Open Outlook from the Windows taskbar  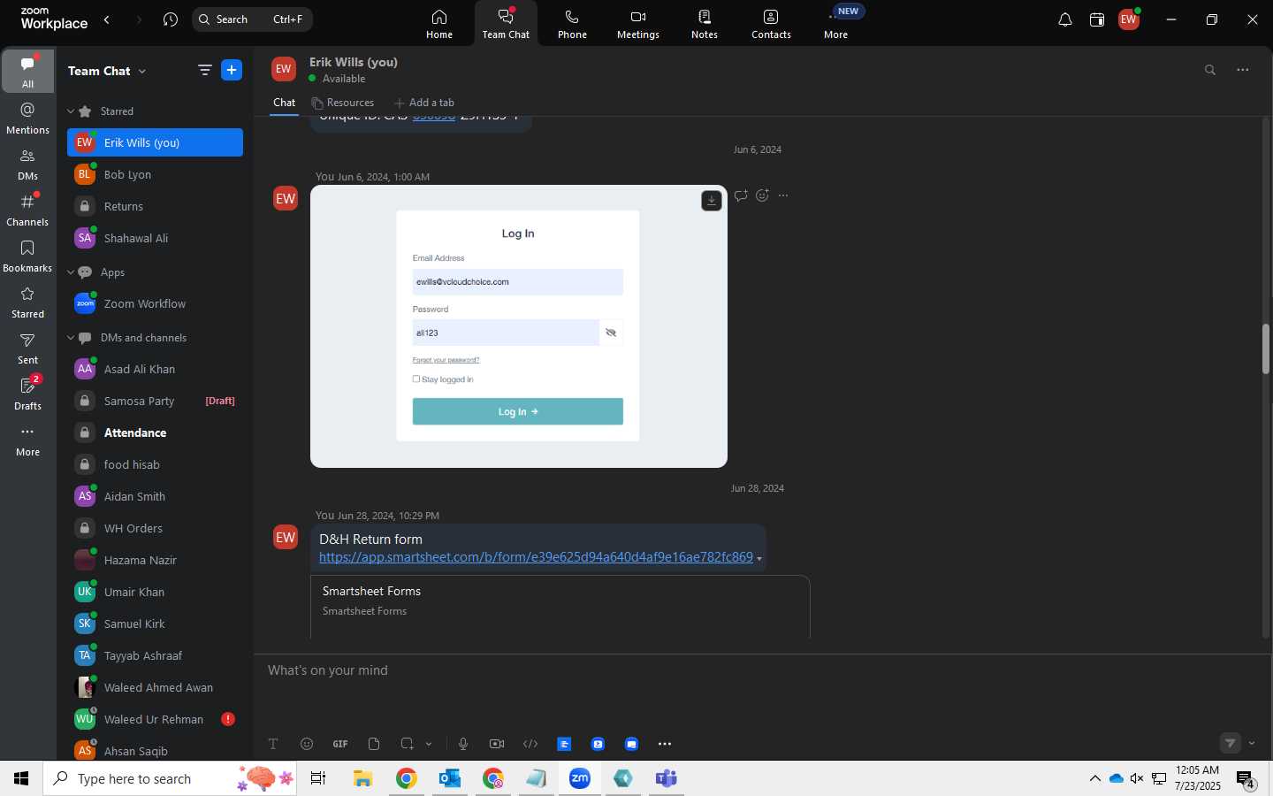pos(450,778)
